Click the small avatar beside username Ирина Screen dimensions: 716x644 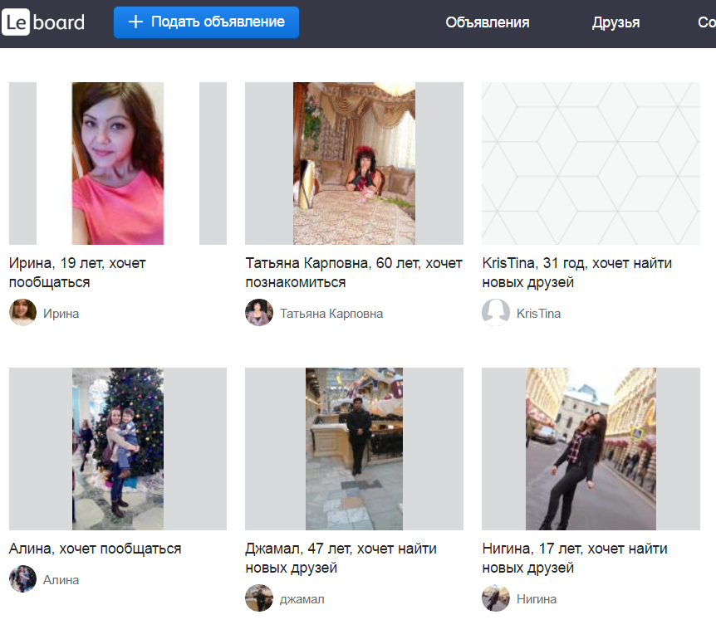pyautogui.click(x=22, y=313)
